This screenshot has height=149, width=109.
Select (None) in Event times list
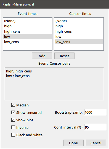28,21
